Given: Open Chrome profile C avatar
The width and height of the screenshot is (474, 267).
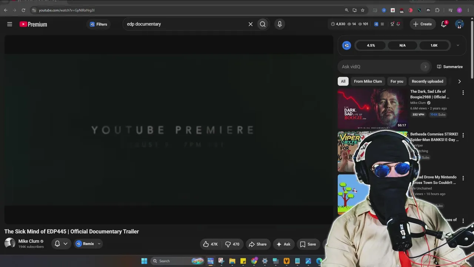Looking at the screenshot, I should (460, 10).
